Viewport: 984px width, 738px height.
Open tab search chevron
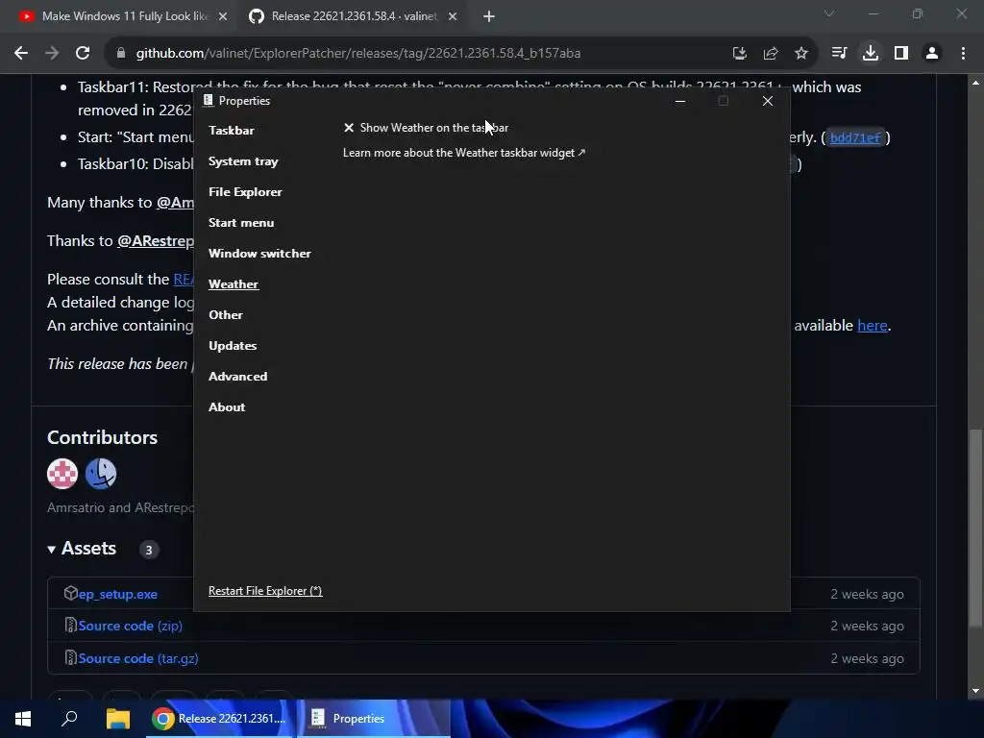(829, 13)
